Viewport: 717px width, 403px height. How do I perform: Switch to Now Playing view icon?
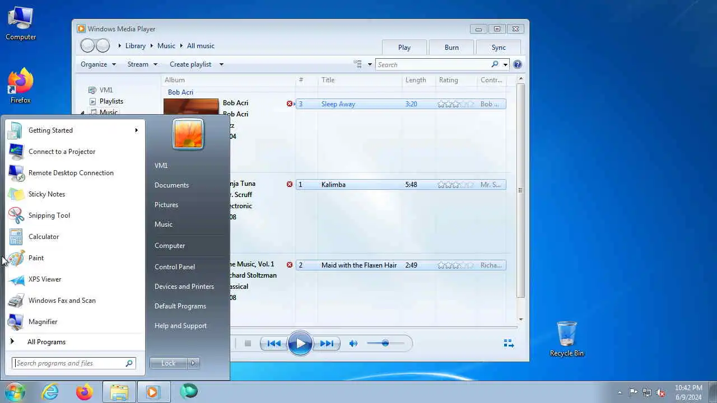[x=509, y=344]
